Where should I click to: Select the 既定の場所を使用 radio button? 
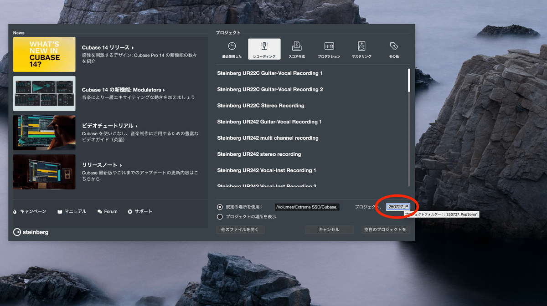pos(220,207)
